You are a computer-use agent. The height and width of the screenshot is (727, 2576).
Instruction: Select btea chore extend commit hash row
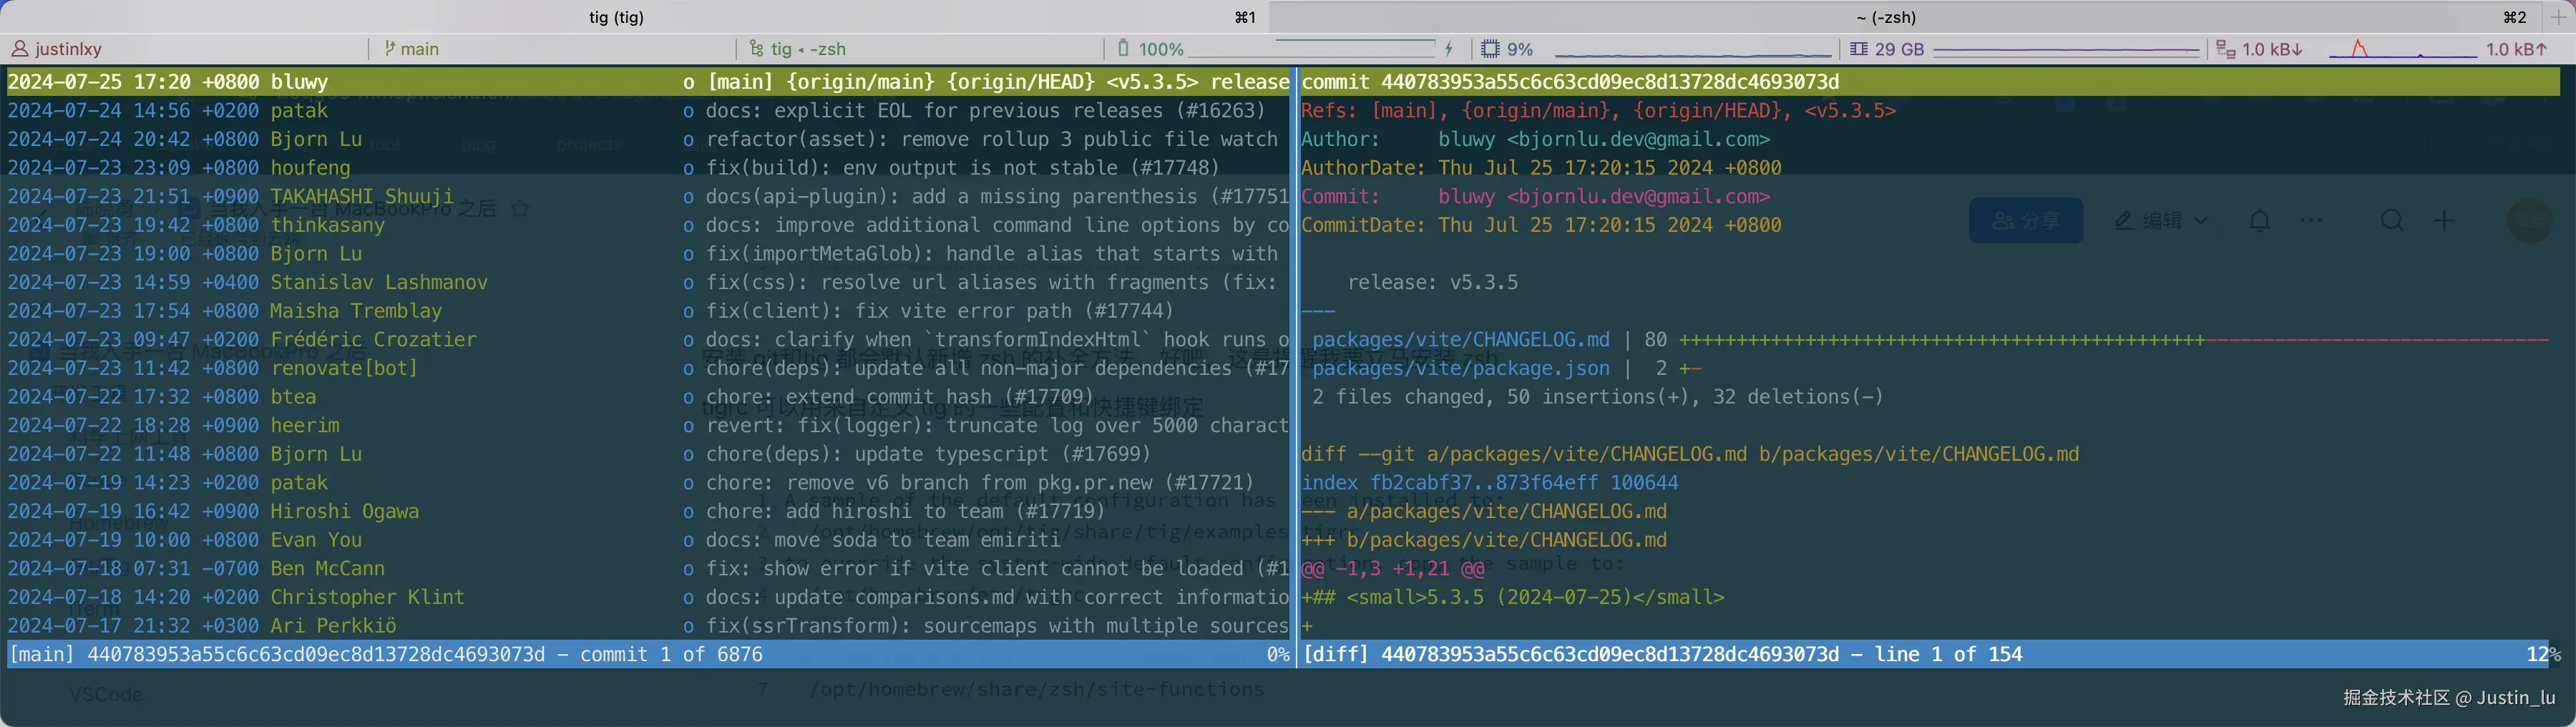coord(648,397)
